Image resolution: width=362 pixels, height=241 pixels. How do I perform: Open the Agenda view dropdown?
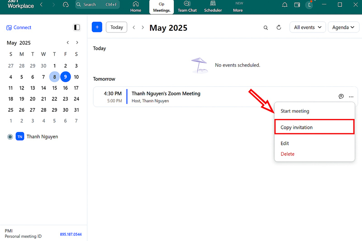(343, 28)
